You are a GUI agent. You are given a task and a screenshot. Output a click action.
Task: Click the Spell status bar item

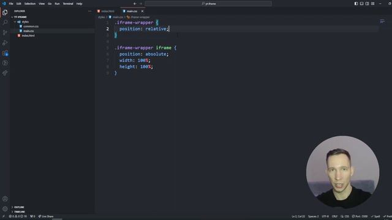tap(375, 216)
